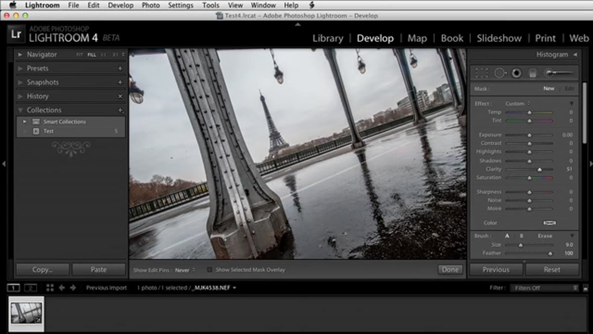The image size is (593, 334).
Task: Open the Filters Off dropdown
Action: (x=544, y=288)
